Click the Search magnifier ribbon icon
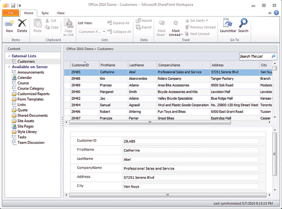This screenshot has height=209, width=282. (243, 23)
